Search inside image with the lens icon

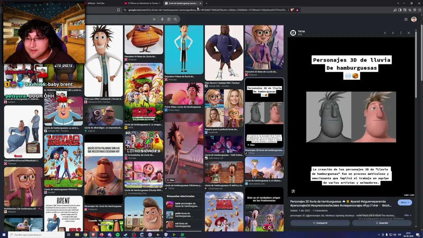point(293,191)
